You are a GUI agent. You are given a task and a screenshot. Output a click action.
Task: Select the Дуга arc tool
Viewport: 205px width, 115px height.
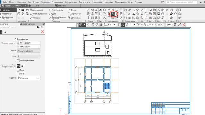[x=53, y=14]
